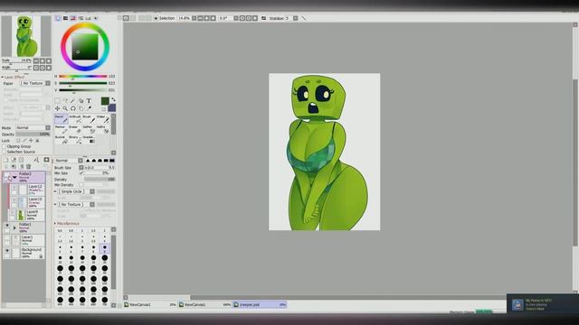Click the canvas horizontal scrollbar
This screenshot has width=579, height=325.
tap(348, 297)
